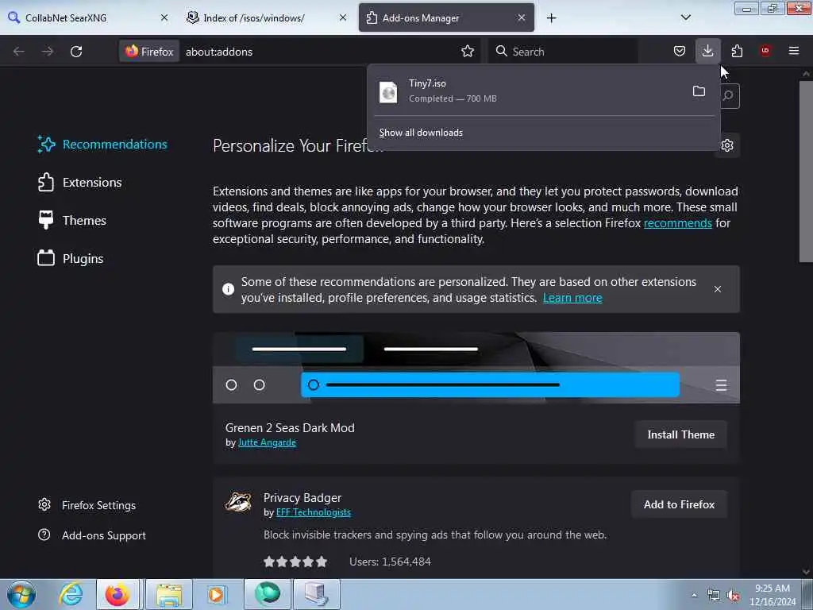Open the uBlock Origin toolbar icon
The width and height of the screenshot is (813, 610).
[765, 51]
